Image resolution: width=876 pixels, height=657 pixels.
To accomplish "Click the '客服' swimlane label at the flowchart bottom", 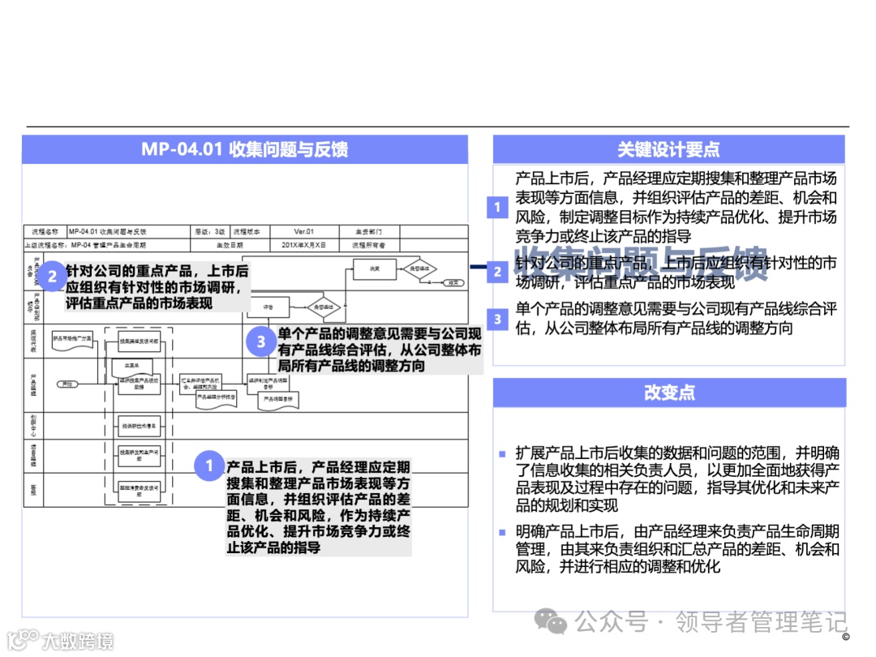I will pos(33,490).
